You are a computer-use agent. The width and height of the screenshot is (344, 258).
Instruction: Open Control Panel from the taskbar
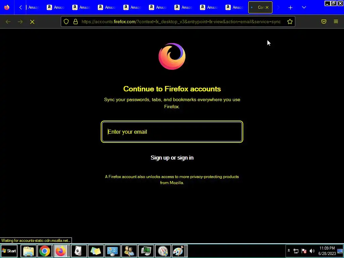click(x=112, y=251)
